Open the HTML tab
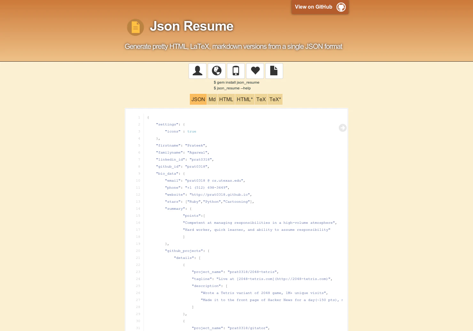Image resolution: width=473 pixels, height=331 pixels. [226, 99]
